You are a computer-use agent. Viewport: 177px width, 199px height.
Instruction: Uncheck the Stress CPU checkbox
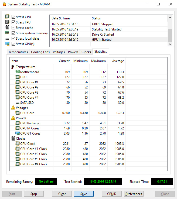pos(13,17)
